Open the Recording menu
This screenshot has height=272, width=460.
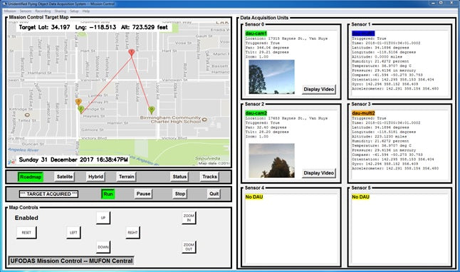point(43,11)
